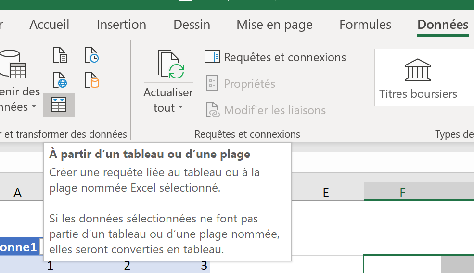Open the Recent Sources icon with clock
Image resolution: width=474 pixels, height=273 pixels.
click(x=91, y=56)
